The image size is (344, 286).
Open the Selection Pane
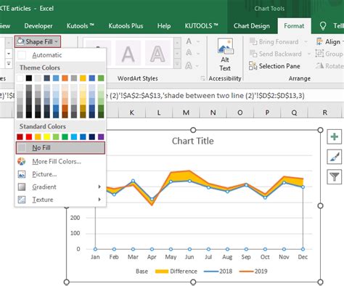click(274, 66)
